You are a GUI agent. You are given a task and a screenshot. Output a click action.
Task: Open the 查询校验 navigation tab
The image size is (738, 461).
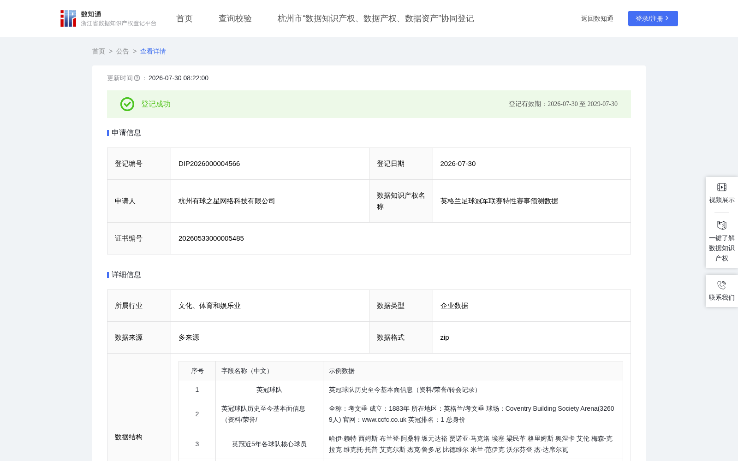coord(235,18)
